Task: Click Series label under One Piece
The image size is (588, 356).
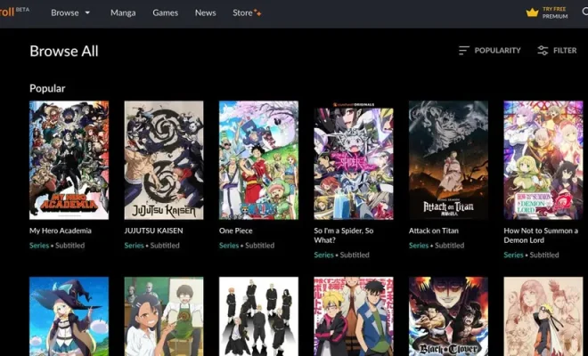Action: 229,246
